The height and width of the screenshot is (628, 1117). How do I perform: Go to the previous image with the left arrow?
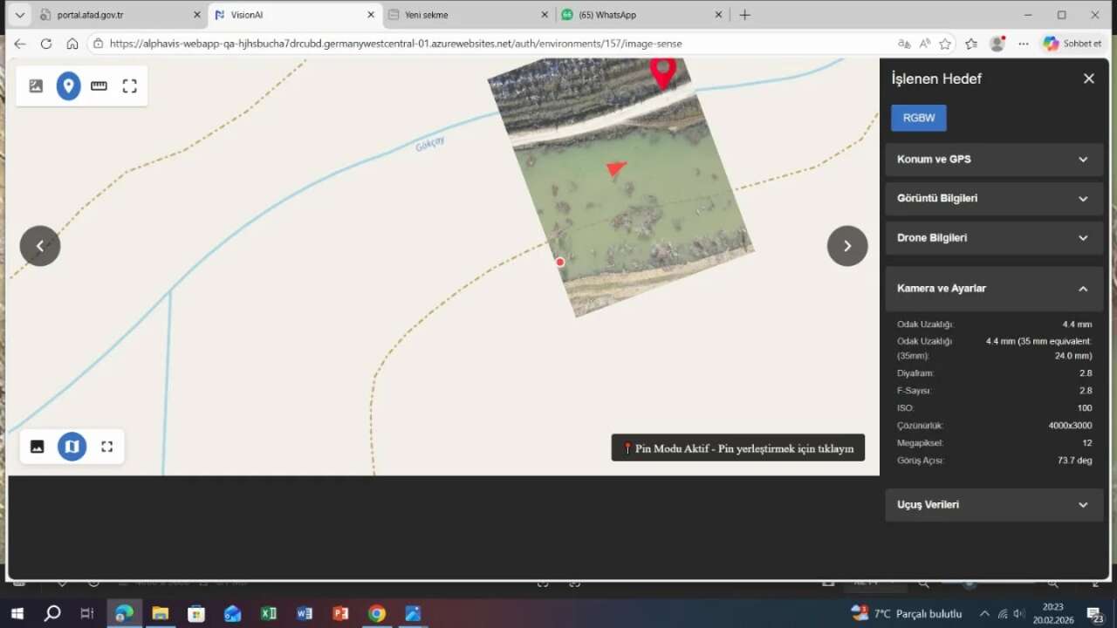tap(40, 246)
